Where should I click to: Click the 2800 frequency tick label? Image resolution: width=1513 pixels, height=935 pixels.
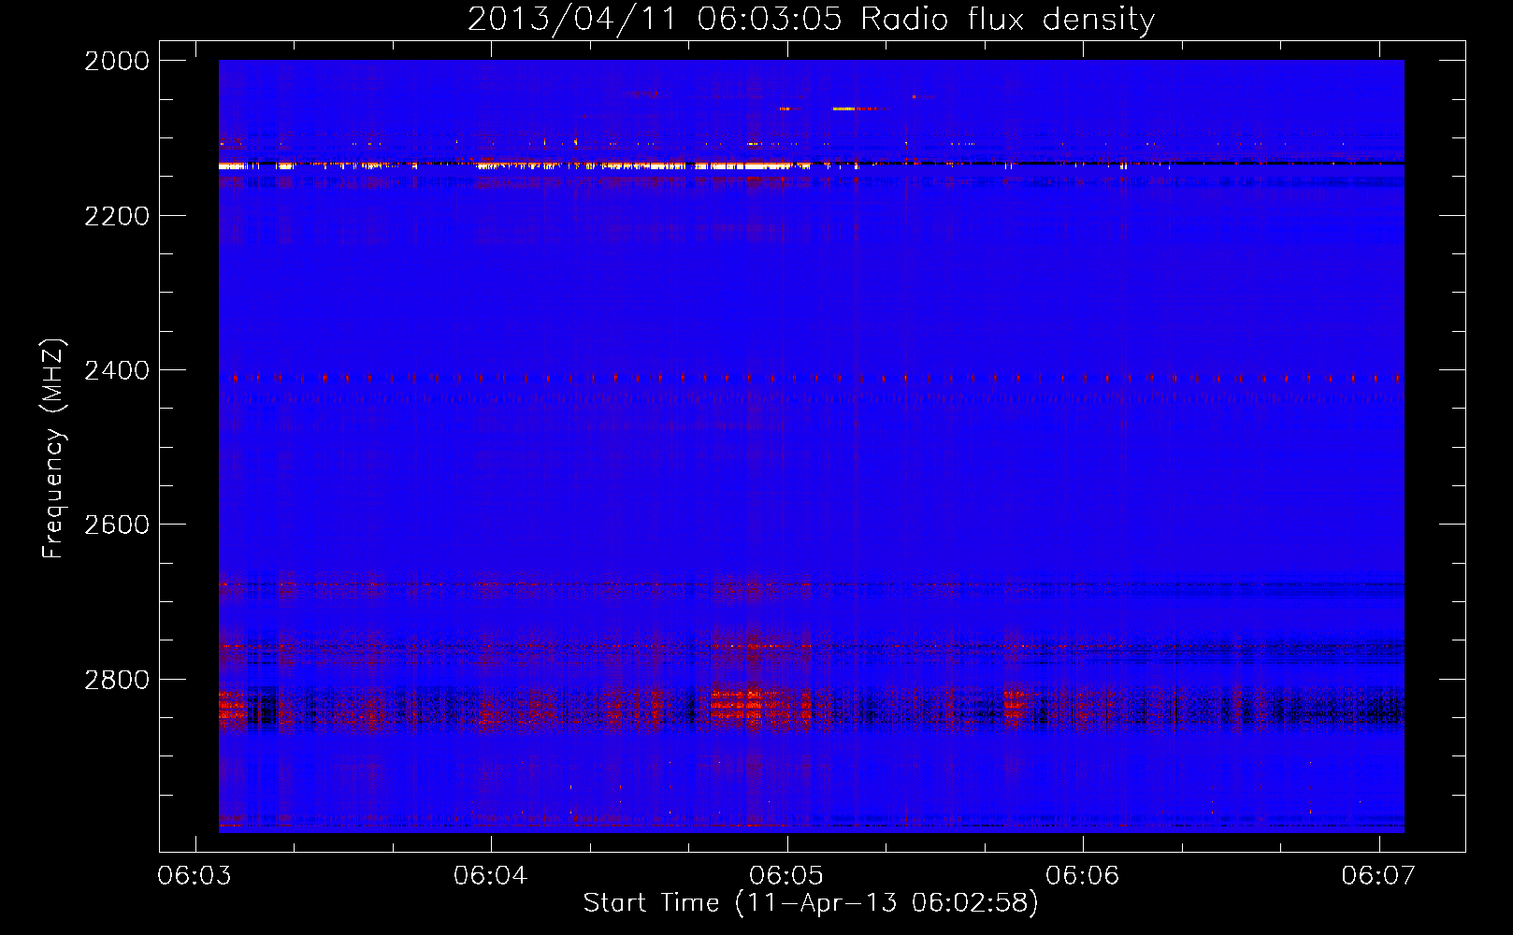pyautogui.click(x=117, y=679)
